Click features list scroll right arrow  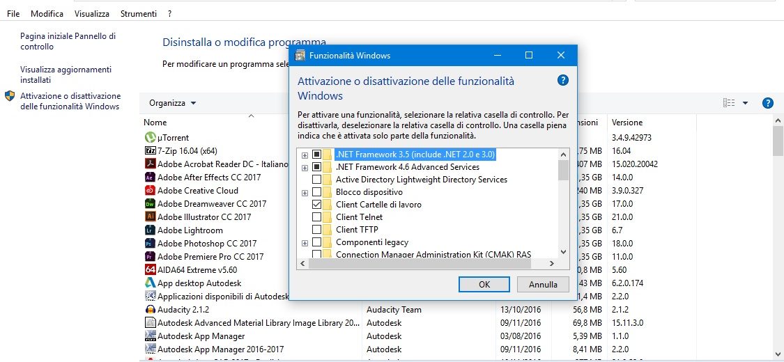tap(551, 263)
